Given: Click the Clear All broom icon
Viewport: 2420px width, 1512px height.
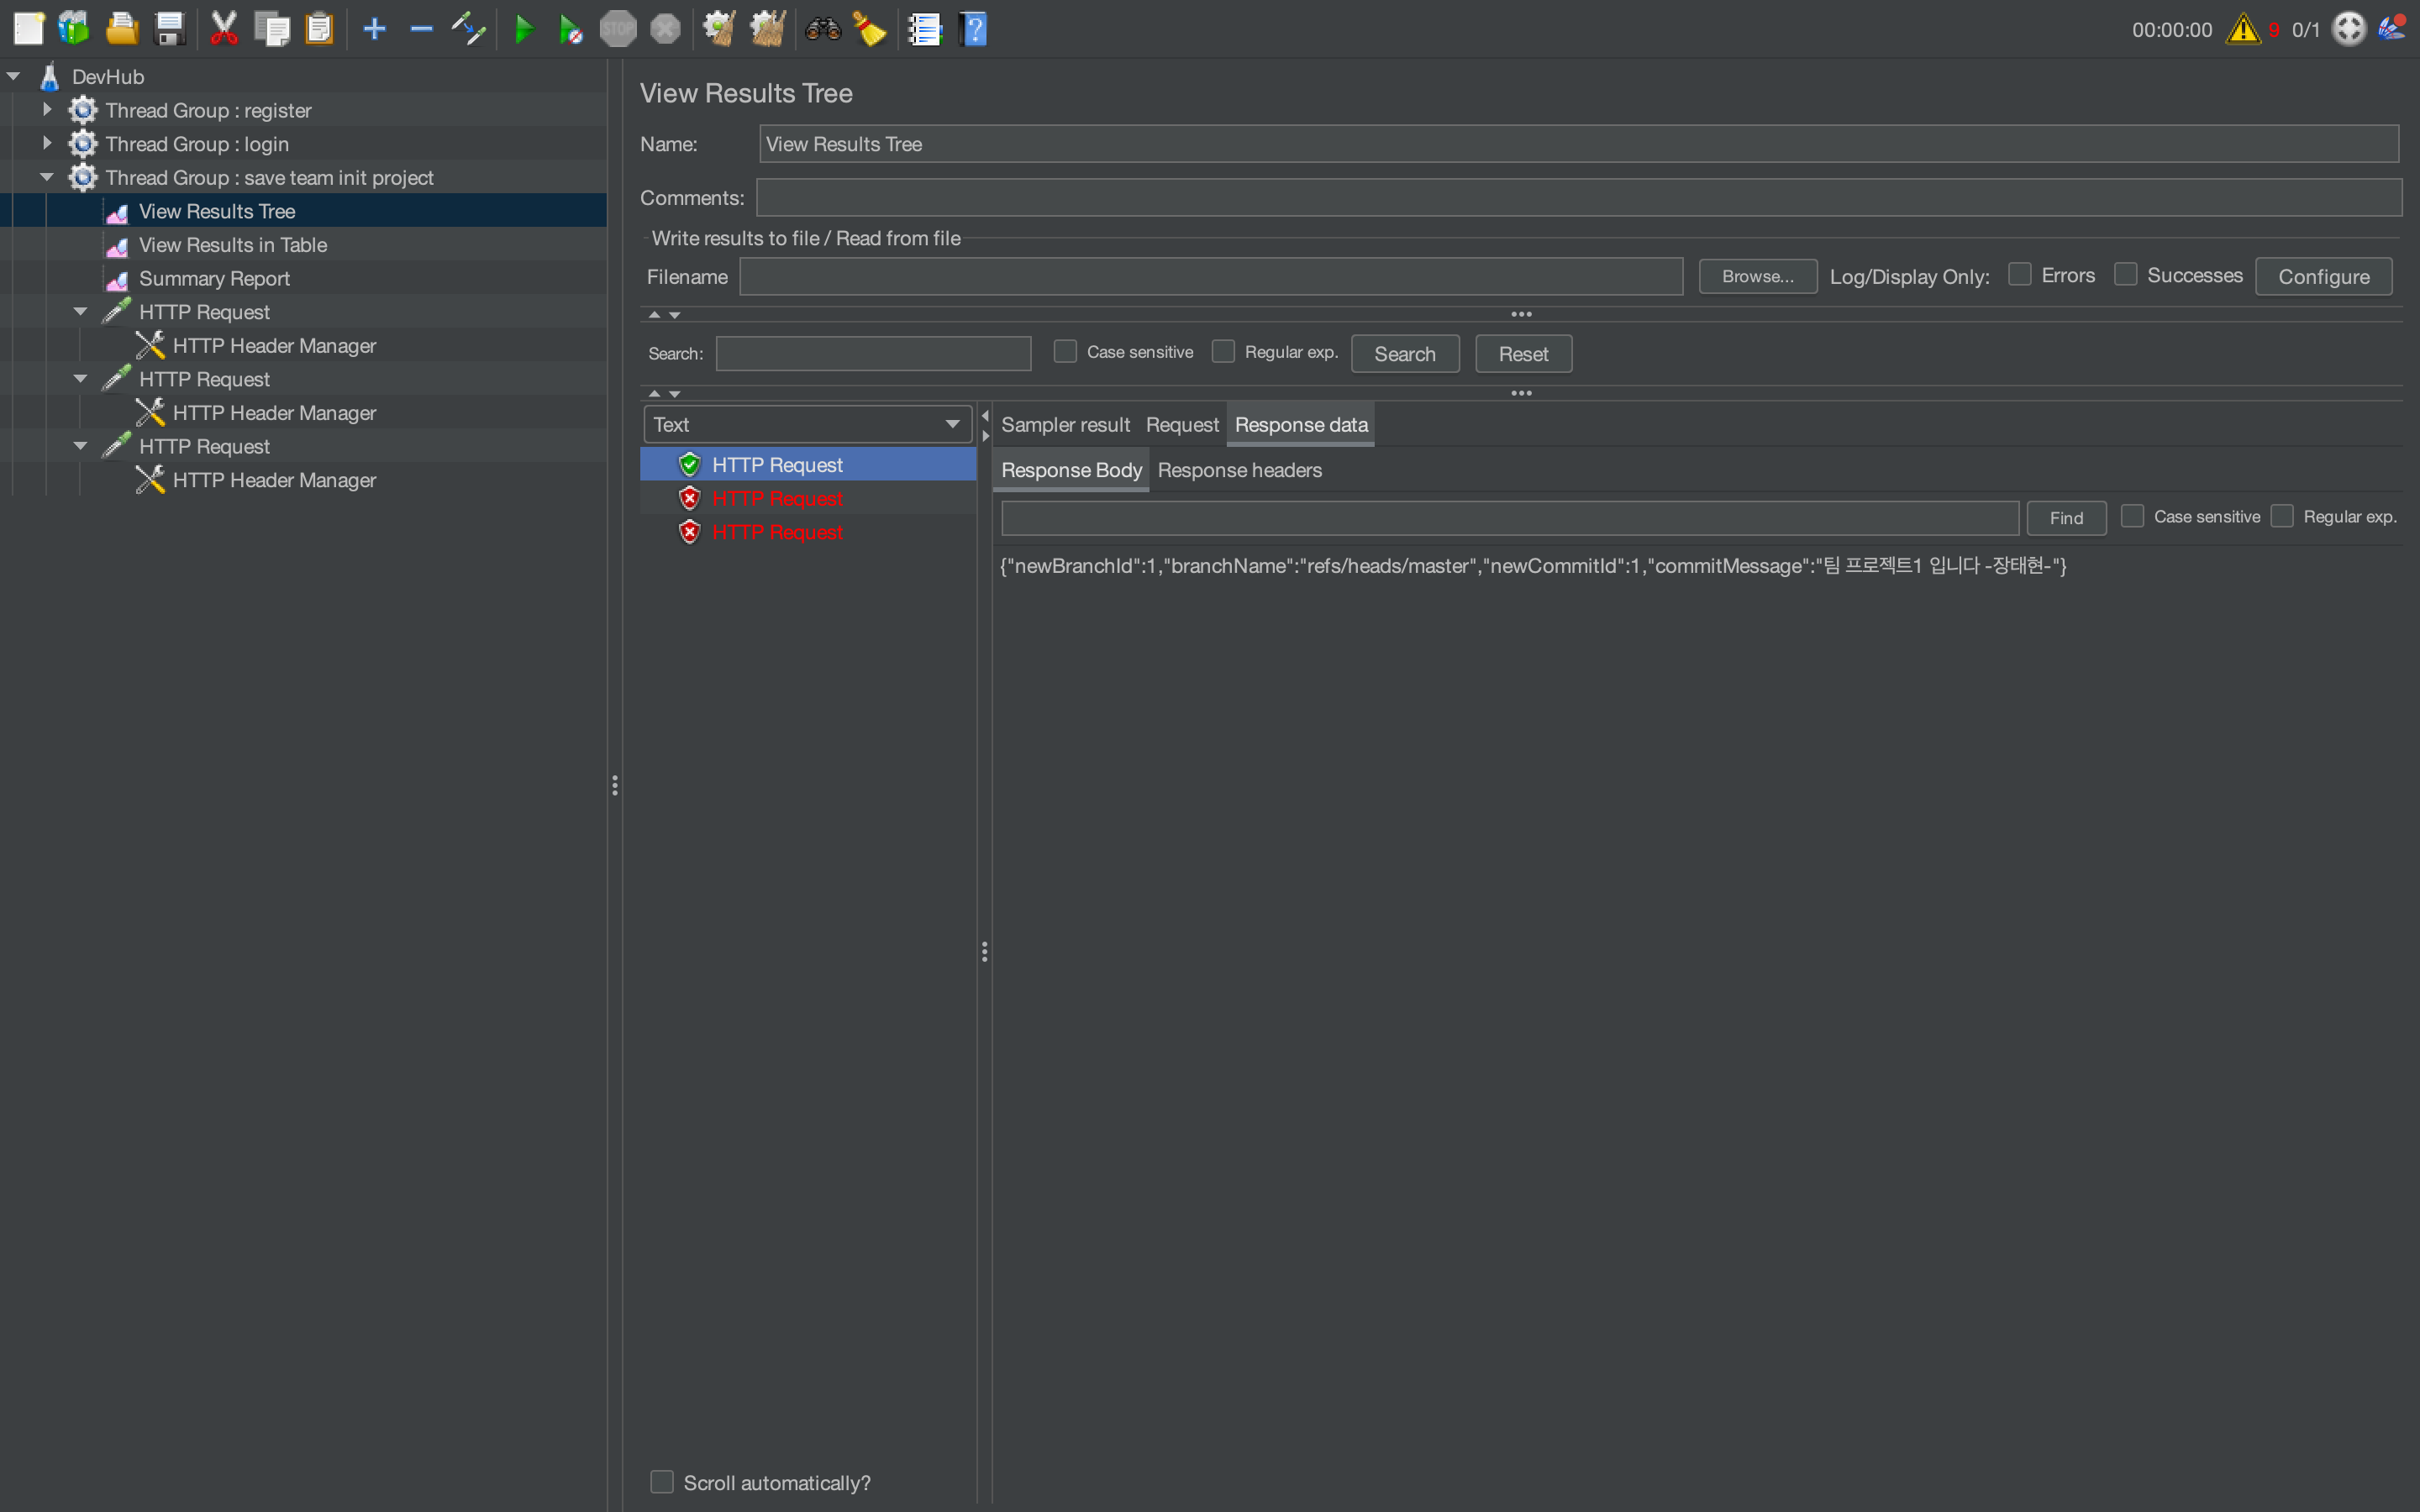Looking at the screenshot, I should (767, 29).
